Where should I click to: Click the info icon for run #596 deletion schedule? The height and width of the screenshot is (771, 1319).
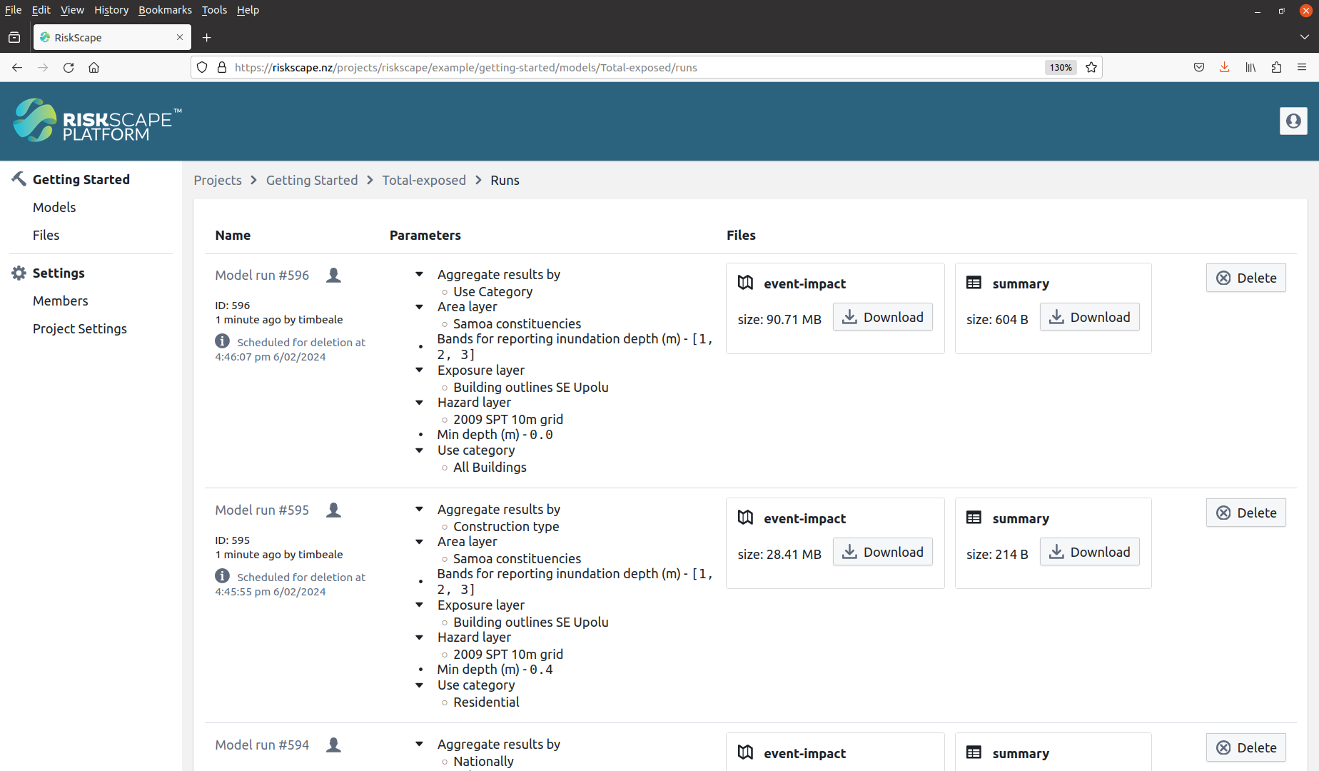(223, 341)
